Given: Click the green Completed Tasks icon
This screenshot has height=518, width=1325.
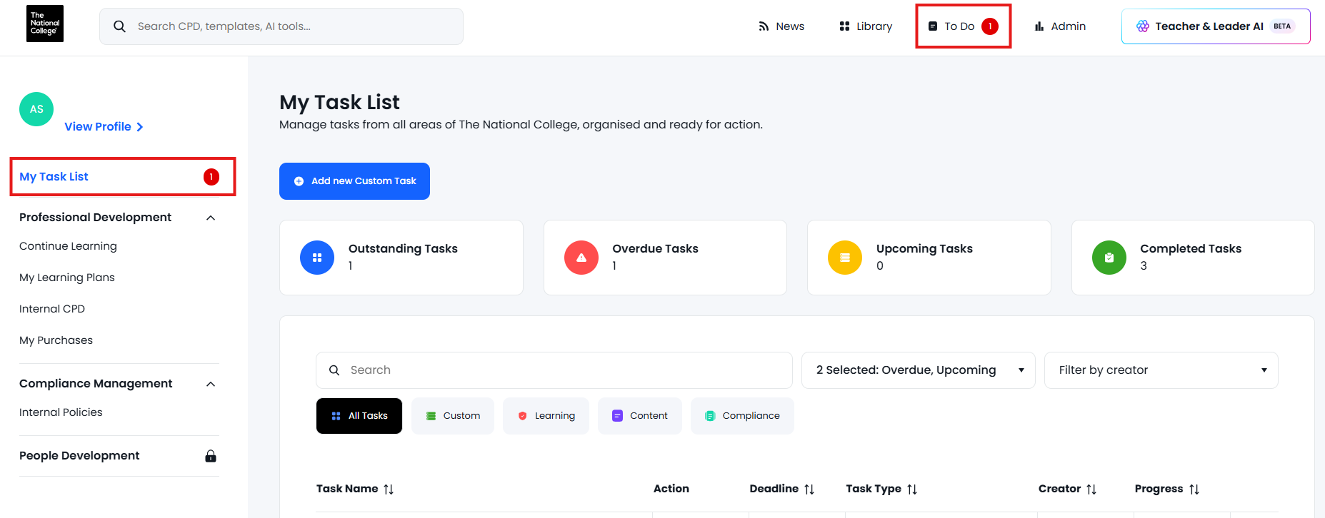Looking at the screenshot, I should (1109, 258).
